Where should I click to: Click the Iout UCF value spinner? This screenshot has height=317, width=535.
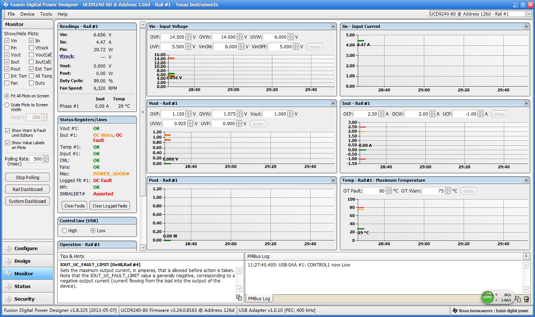coord(480,114)
